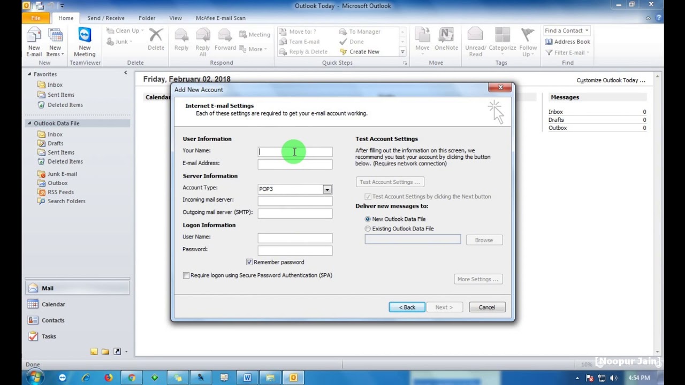The height and width of the screenshot is (385, 685).
Task: Click the Password field
Action: click(x=295, y=250)
